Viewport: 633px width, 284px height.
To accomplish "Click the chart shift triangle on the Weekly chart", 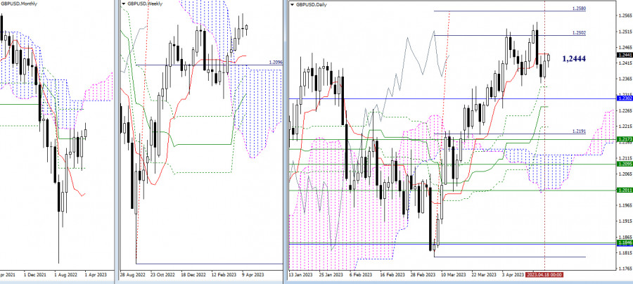I will click(123, 4).
